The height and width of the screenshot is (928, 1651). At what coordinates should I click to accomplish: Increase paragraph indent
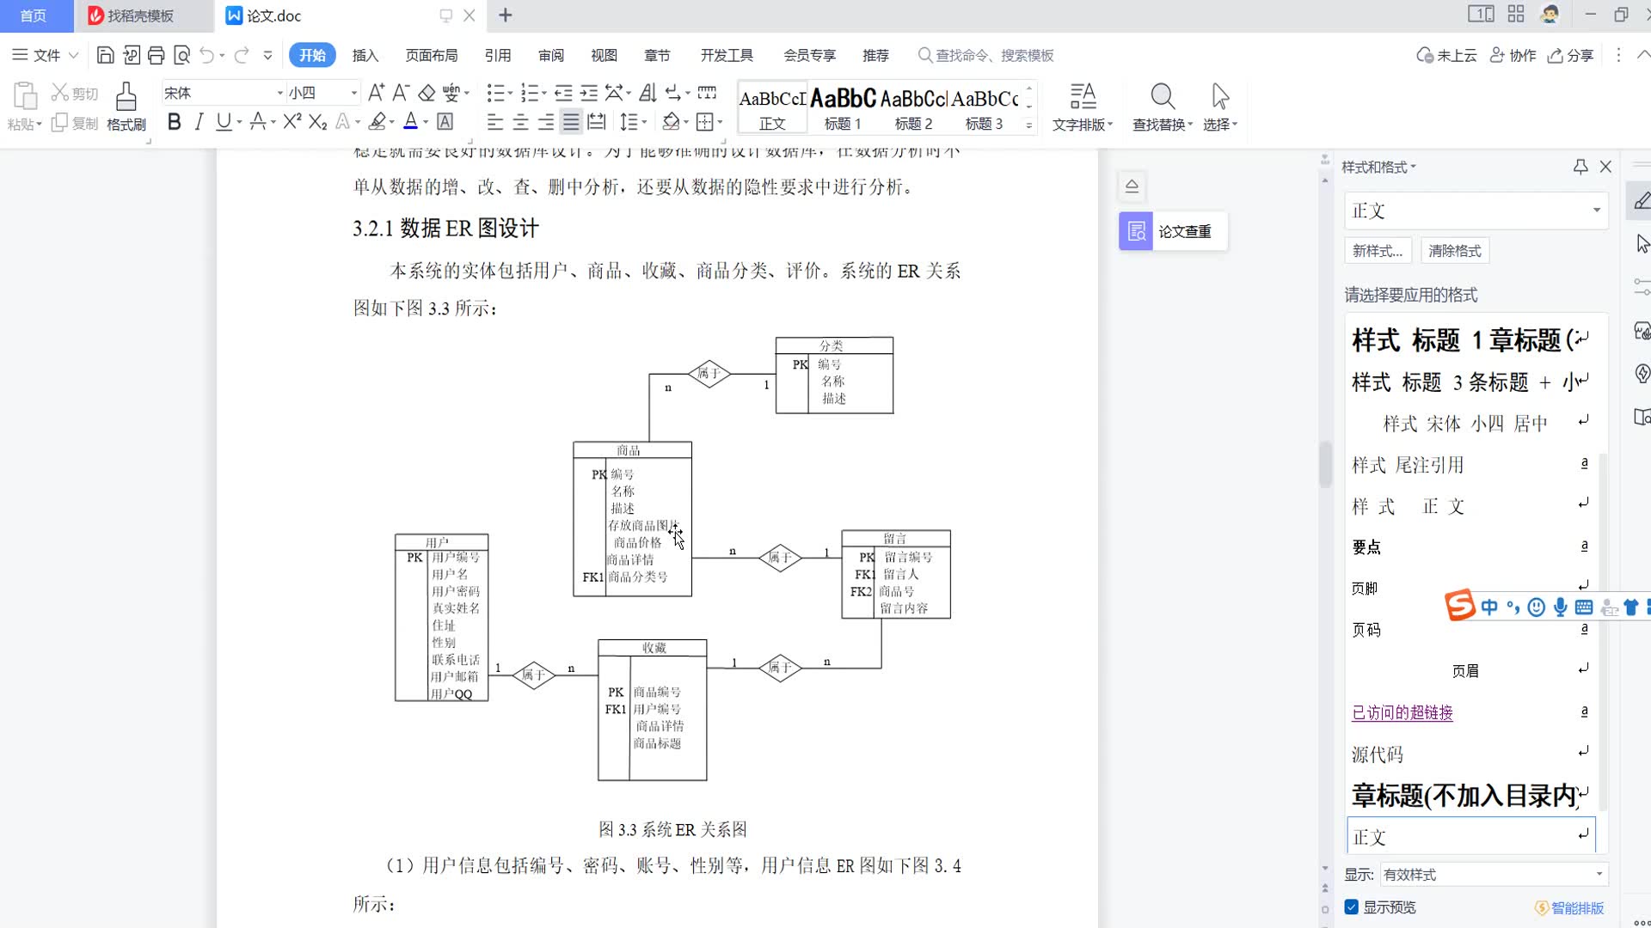(589, 93)
